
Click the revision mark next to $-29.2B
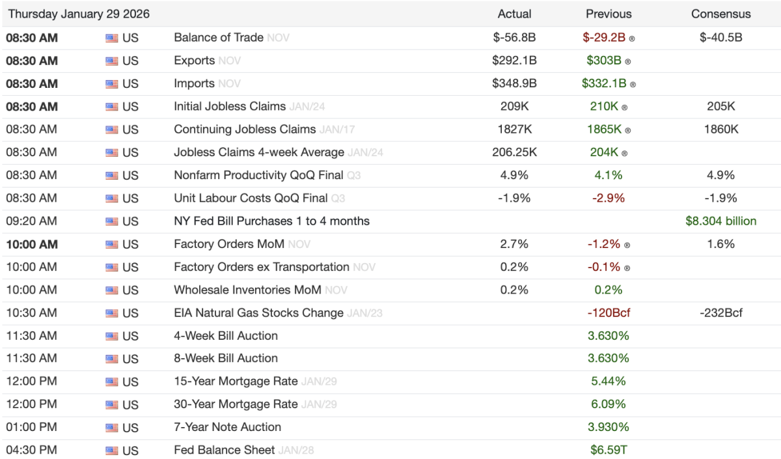click(632, 39)
